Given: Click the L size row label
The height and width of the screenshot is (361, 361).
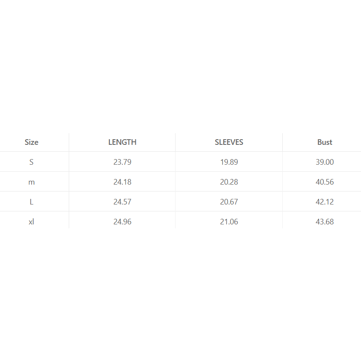Looking at the screenshot, I should pyautogui.click(x=32, y=202).
